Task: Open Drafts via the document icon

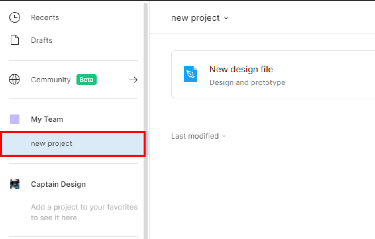Action: 14,40
